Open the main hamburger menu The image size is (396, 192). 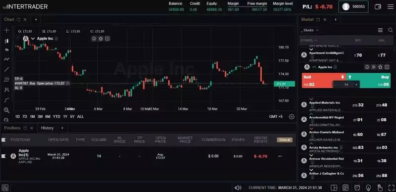[x=391, y=7]
